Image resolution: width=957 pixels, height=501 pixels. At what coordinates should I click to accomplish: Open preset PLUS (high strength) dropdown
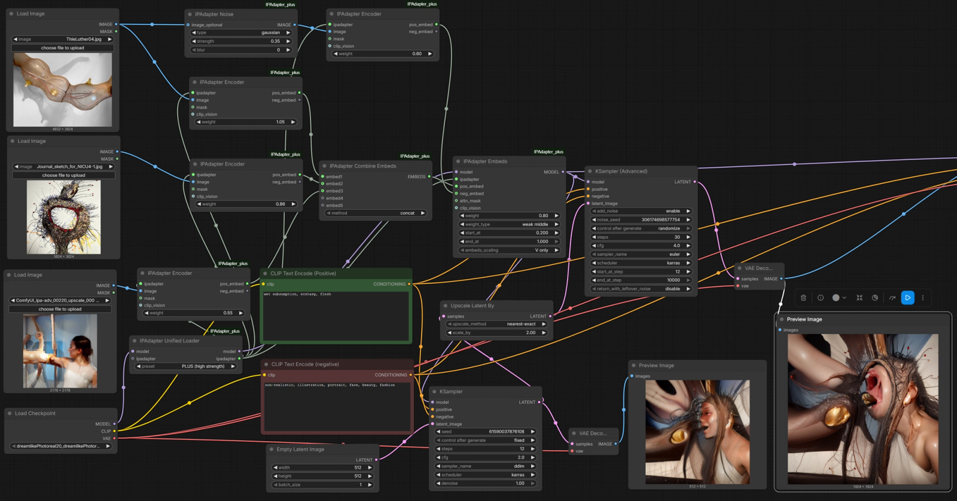186,366
